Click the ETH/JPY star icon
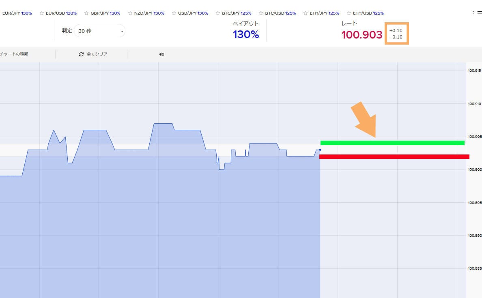 tap(306, 13)
